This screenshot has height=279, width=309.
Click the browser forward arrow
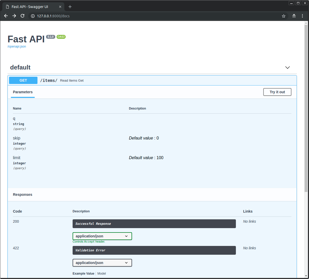tap(14, 16)
